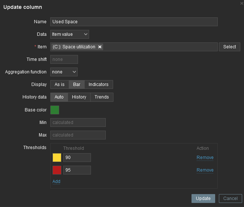Click the Select button for Item

click(x=229, y=47)
